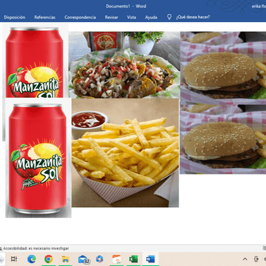Open File Explorer from the taskbar
The image size is (266, 266).
(x=66, y=259)
